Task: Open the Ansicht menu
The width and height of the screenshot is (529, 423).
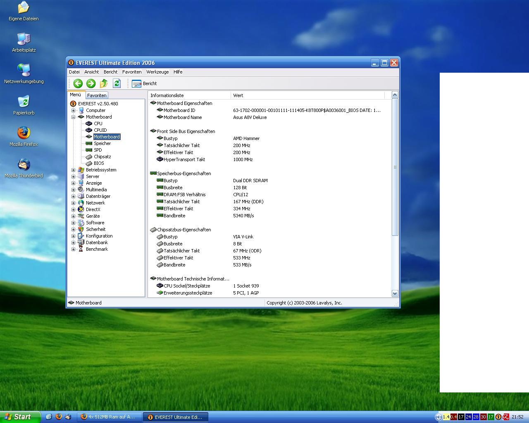Action: pos(92,72)
